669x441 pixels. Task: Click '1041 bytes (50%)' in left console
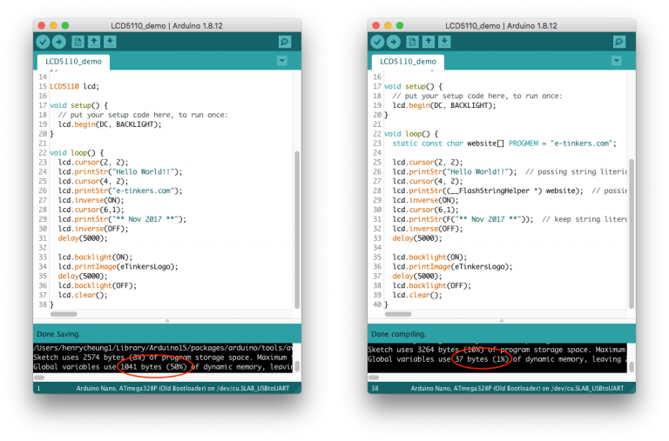[x=153, y=367]
